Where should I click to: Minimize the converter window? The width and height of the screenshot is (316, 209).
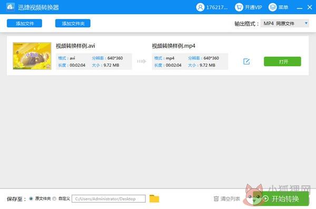(300, 8)
